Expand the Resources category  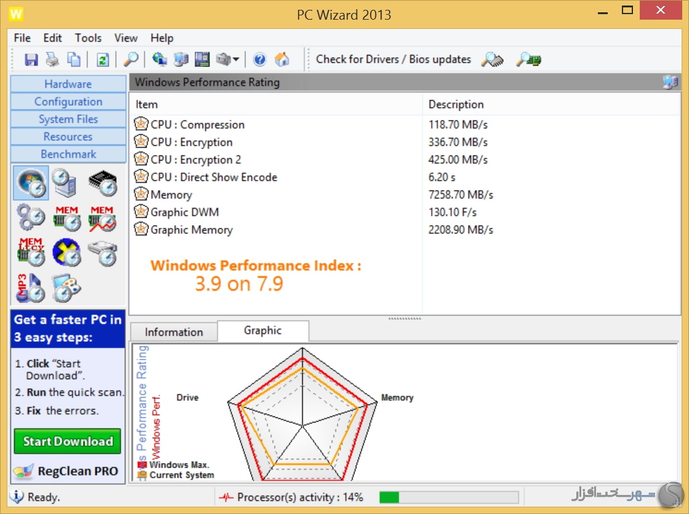pos(68,136)
